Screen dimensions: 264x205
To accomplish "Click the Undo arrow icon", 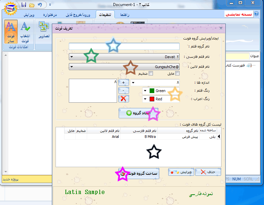I will (x=40, y=5).
